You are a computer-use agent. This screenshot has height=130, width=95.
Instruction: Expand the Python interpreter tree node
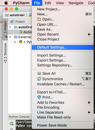point(15,42)
